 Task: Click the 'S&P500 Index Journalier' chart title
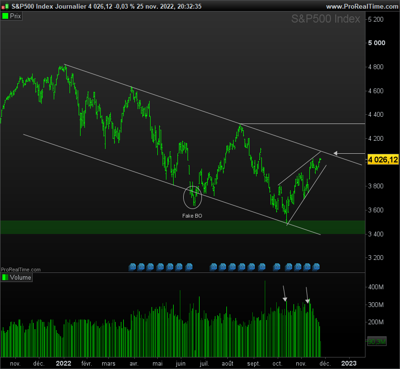(x=49, y=6)
